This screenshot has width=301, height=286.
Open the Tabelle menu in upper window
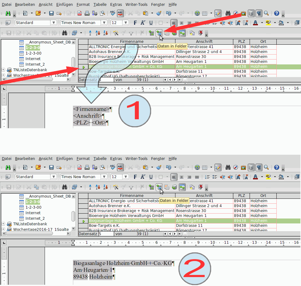(x=100, y=4)
